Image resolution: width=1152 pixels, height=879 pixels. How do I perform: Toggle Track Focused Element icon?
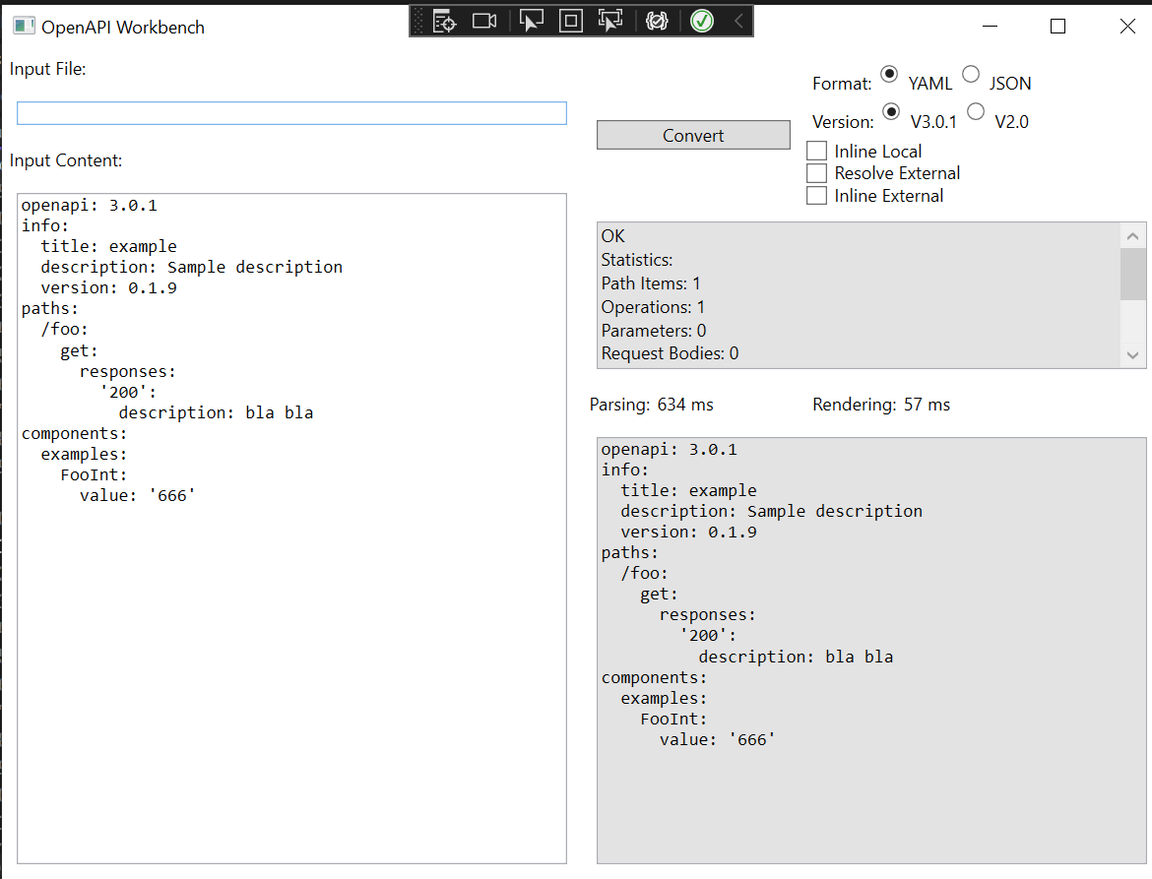[609, 22]
